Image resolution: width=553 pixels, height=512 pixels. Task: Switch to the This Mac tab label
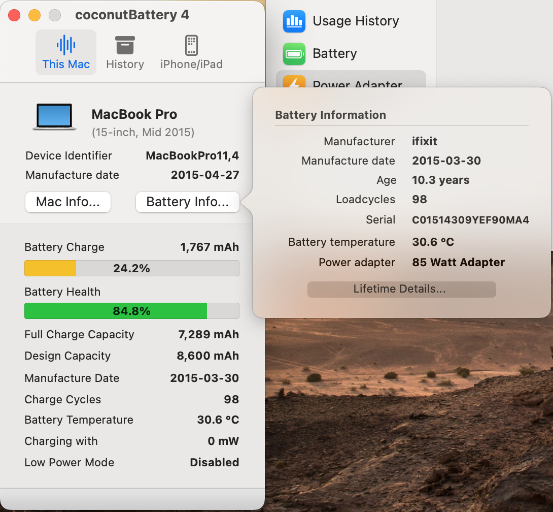pos(66,65)
